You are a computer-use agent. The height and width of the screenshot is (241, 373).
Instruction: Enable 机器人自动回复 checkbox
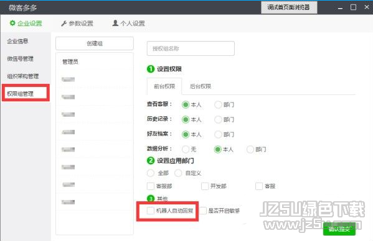click(x=151, y=211)
